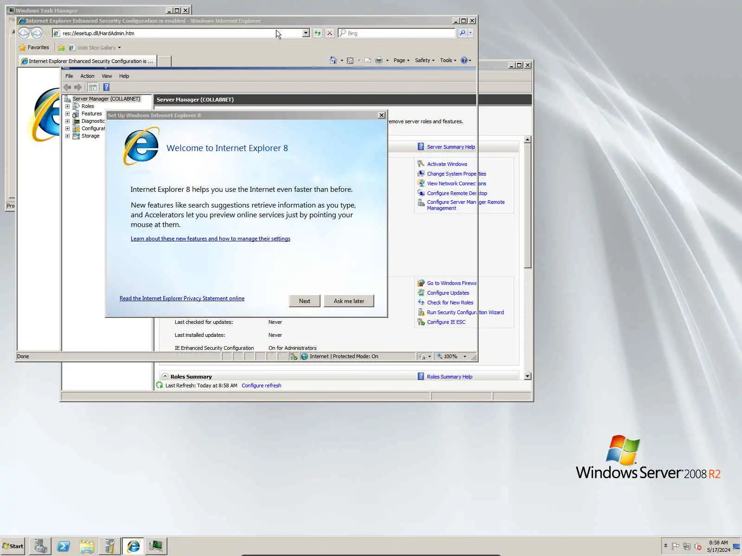
Task: Click Server Manager toolbar help icon
Action: (x=106, y=87)
